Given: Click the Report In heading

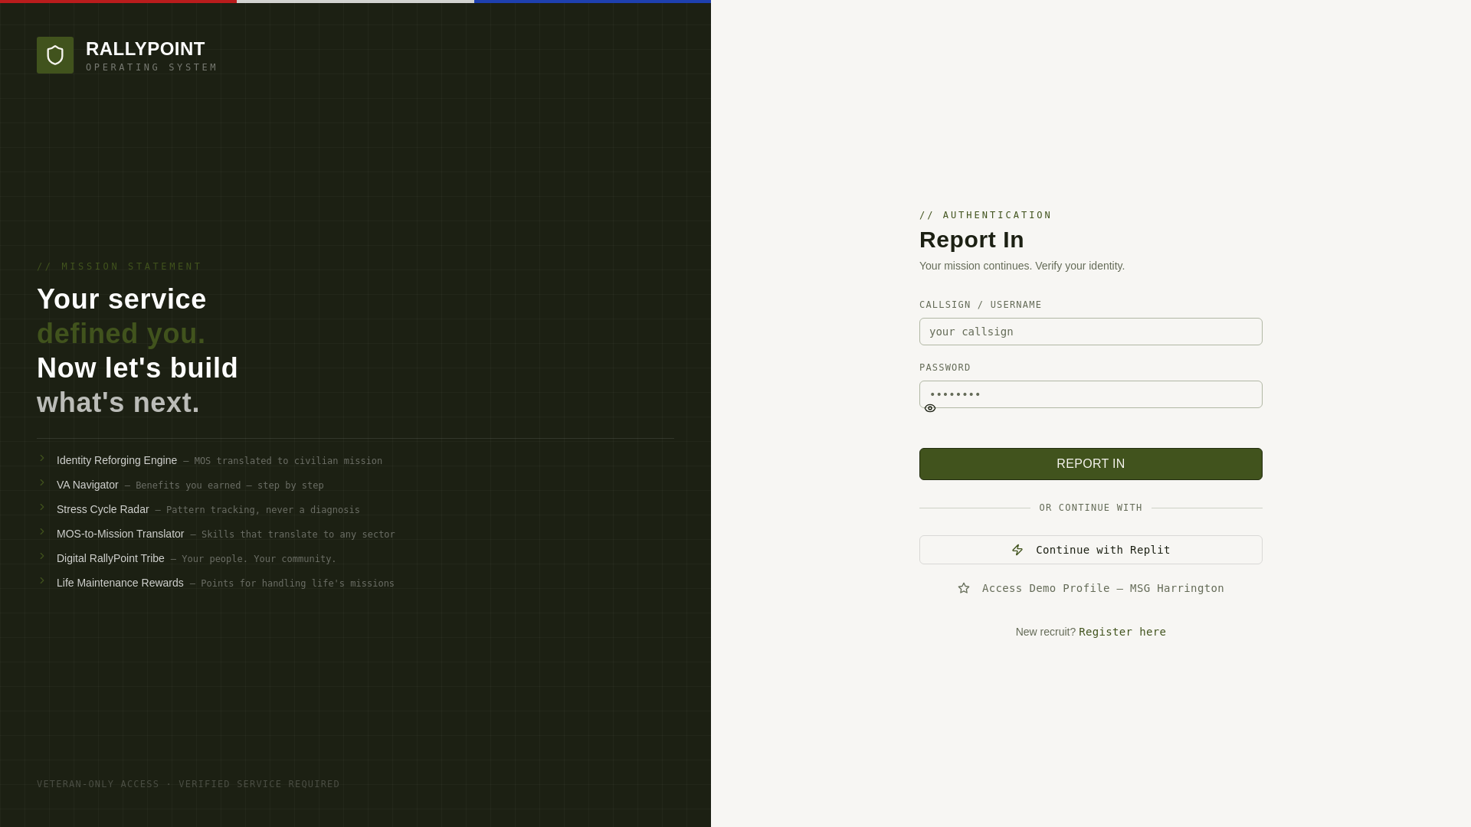Looking at the screenshot, I should pyautogui.click(x=971, y=240).
